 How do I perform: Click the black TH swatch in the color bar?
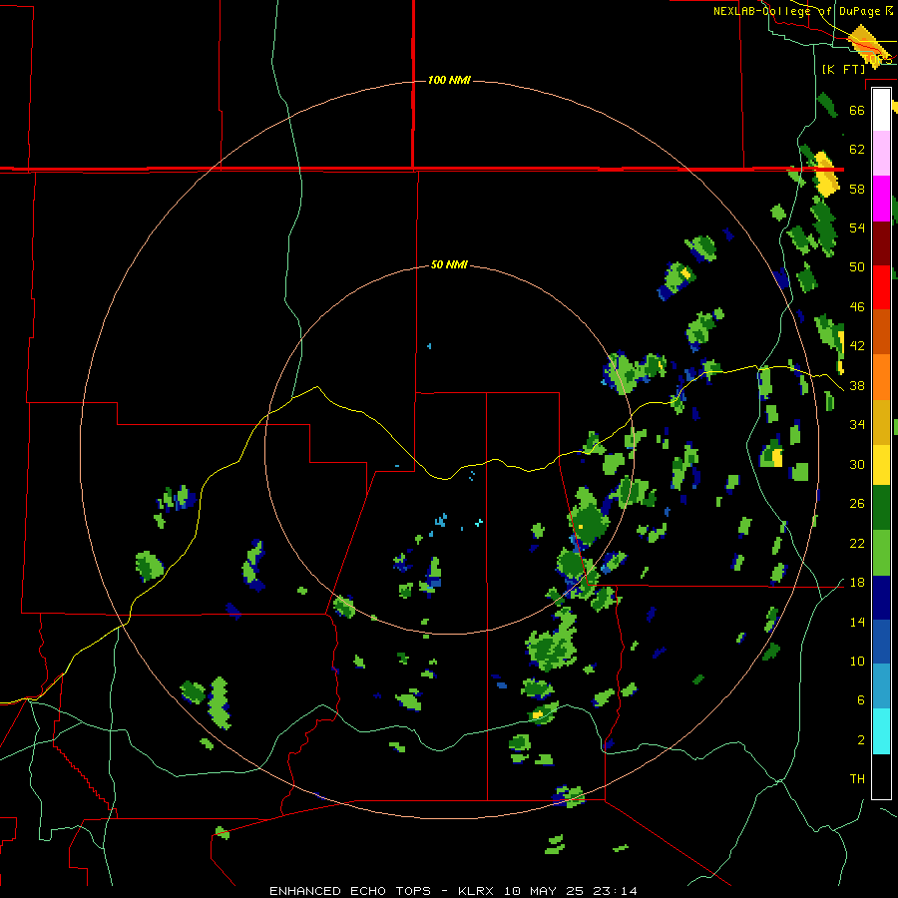tap(881, 776)
